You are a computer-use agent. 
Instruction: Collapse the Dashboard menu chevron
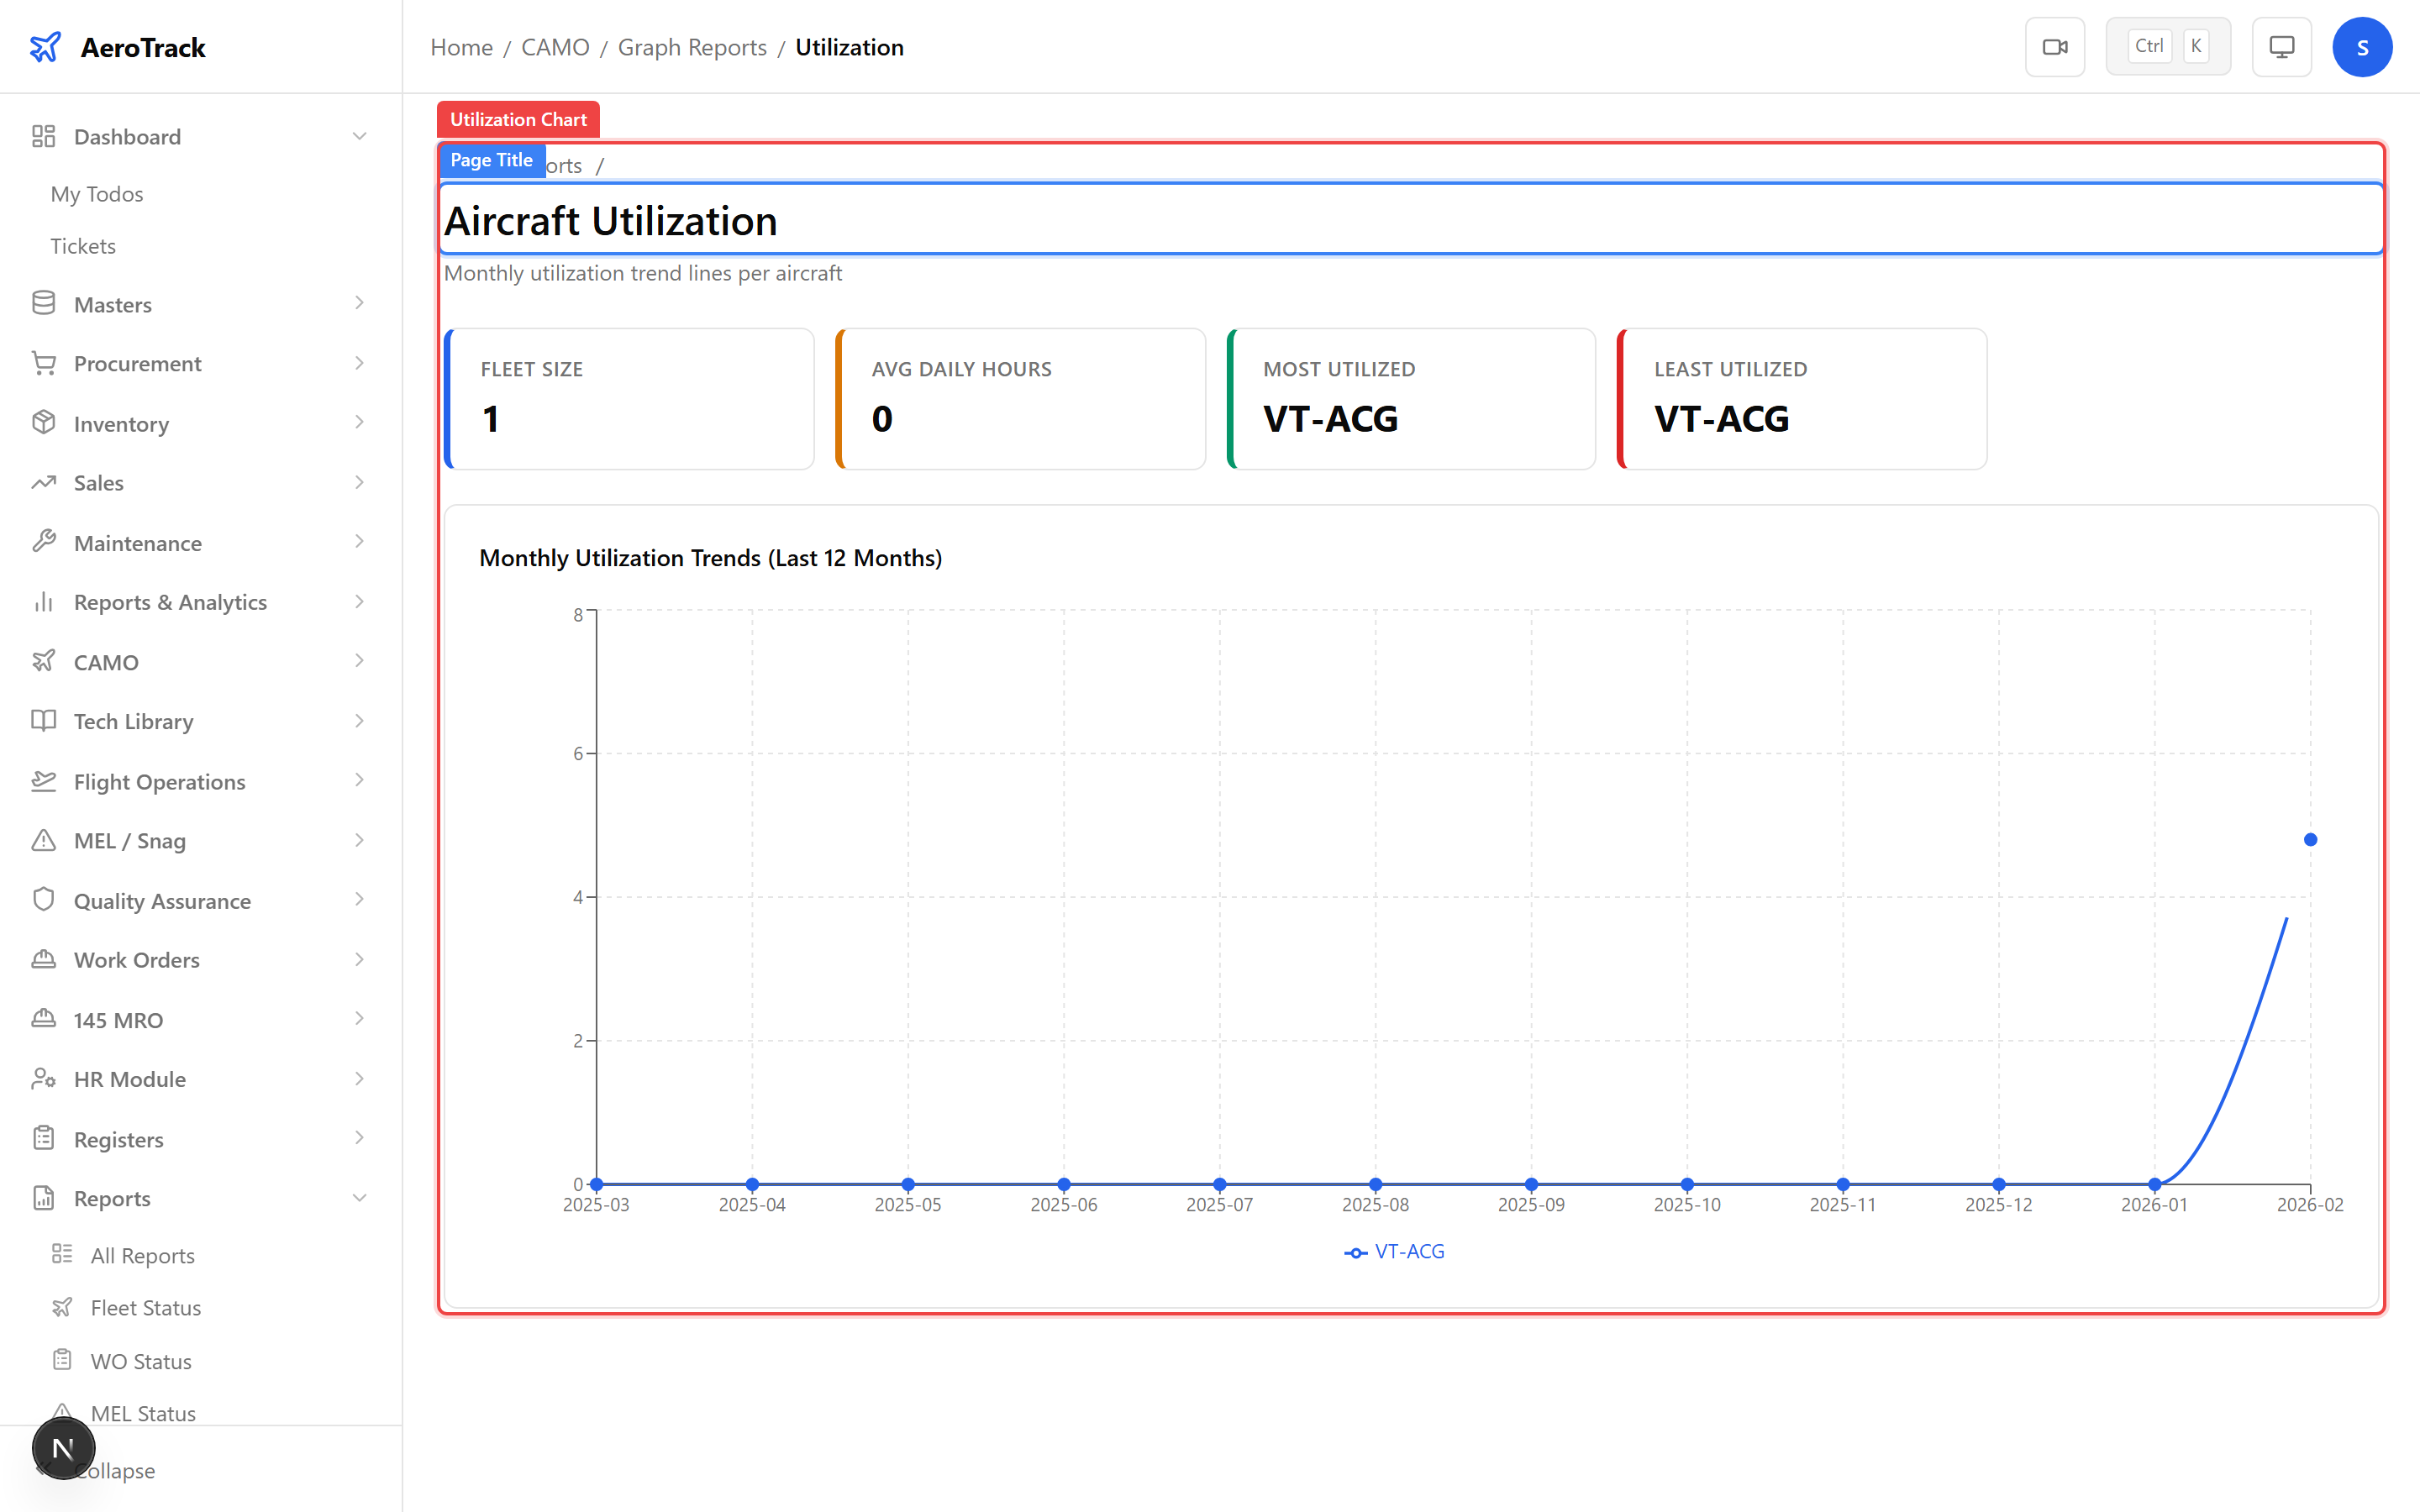[359, 136]
